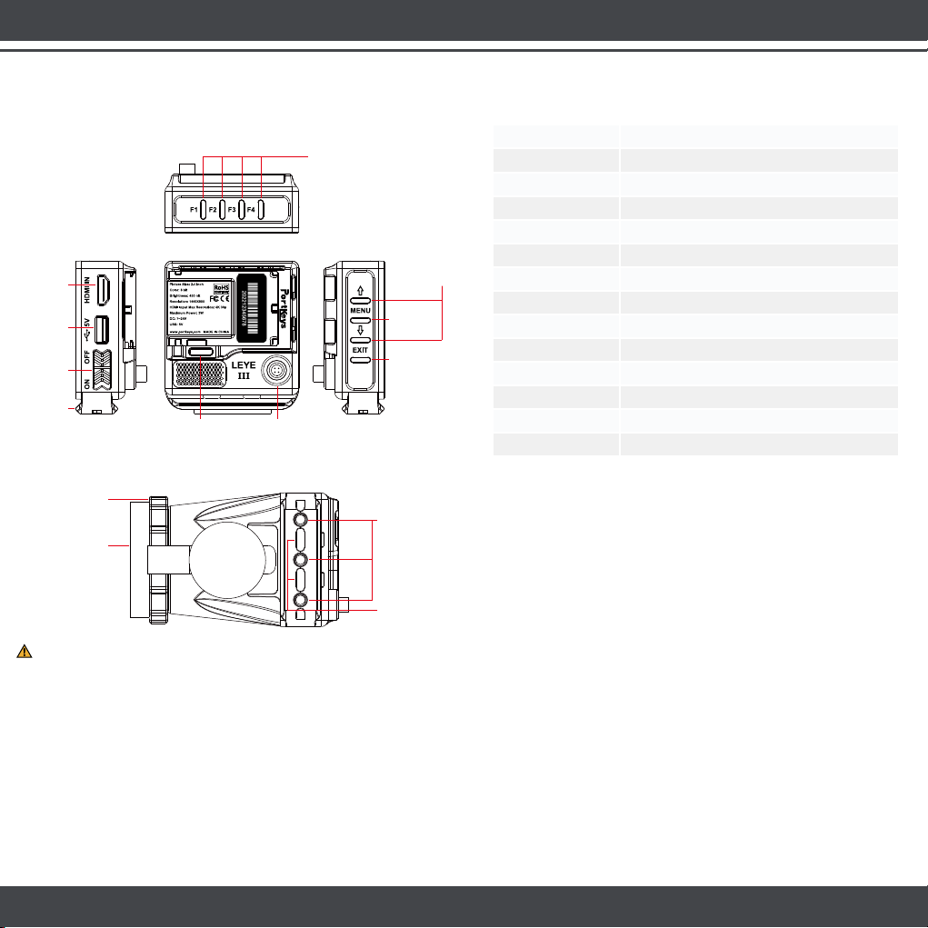
Task: Click the HDMI IN port
Action: point(105,290)
